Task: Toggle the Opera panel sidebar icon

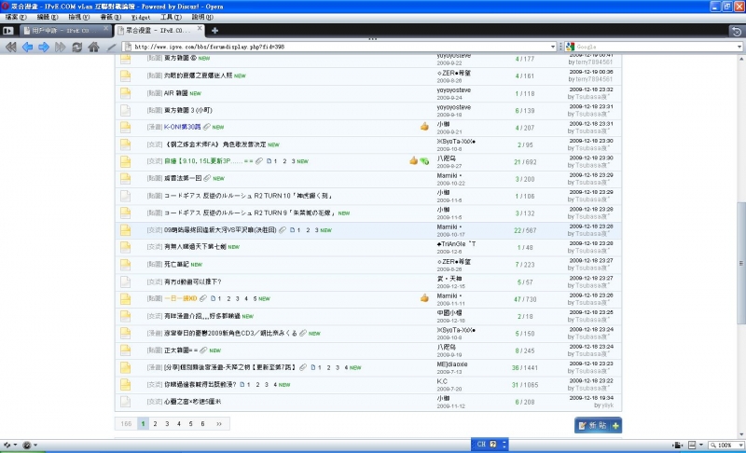Action: point(8,31)
